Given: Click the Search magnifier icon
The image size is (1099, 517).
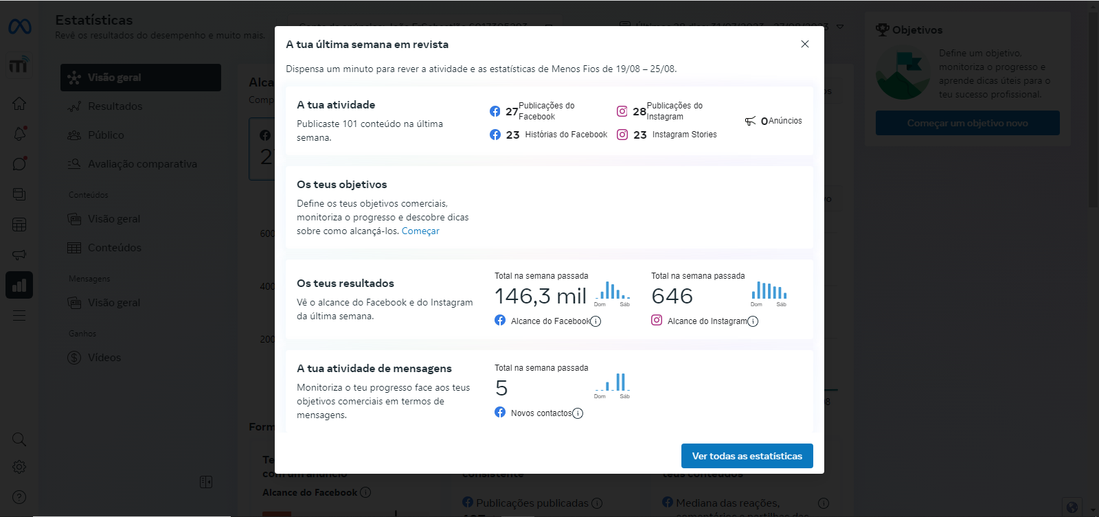Looking at the screenshot, I should (x=19, y=439).
